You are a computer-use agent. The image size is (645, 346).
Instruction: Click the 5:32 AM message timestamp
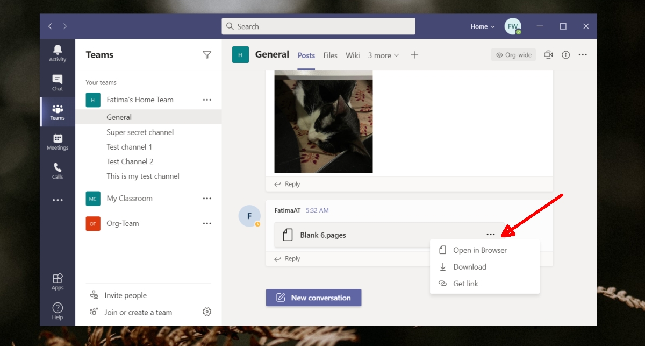317,210
